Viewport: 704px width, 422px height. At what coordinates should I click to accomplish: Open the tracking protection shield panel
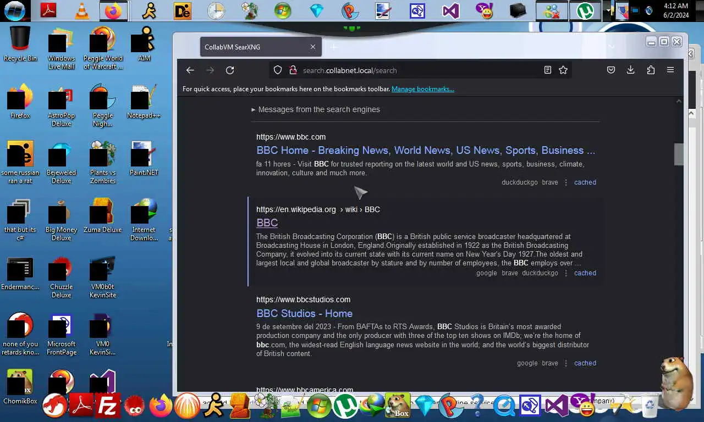pyautogui.click(x=278, y=70)
